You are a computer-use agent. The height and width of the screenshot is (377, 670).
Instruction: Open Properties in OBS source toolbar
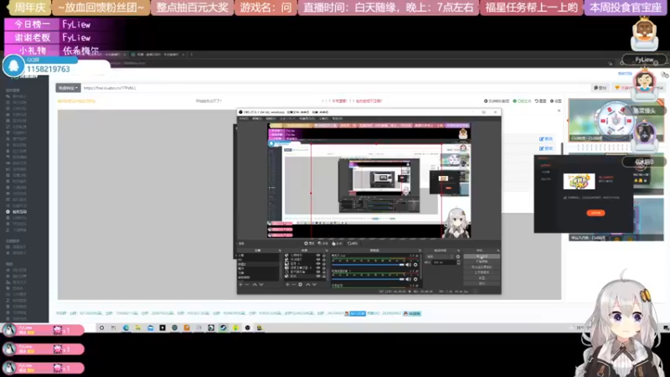pos(309,243)
